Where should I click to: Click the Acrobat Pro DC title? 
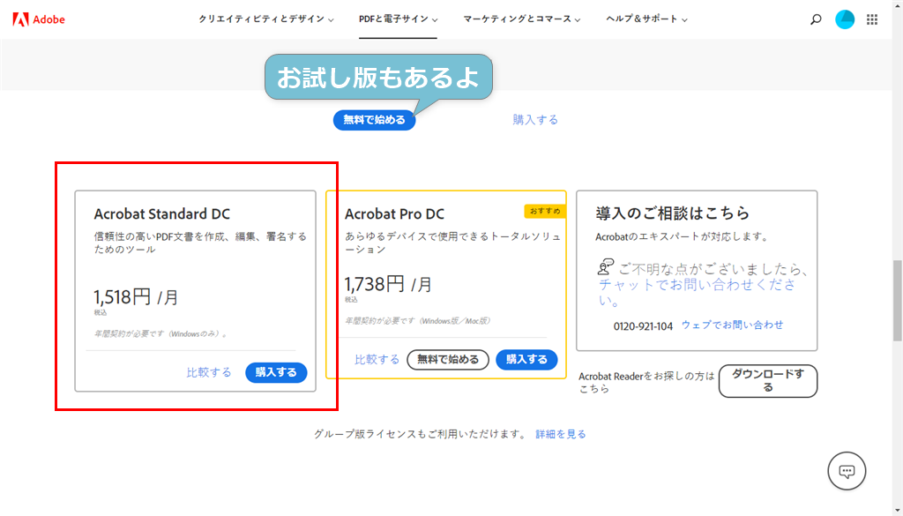tap(394, 214)
